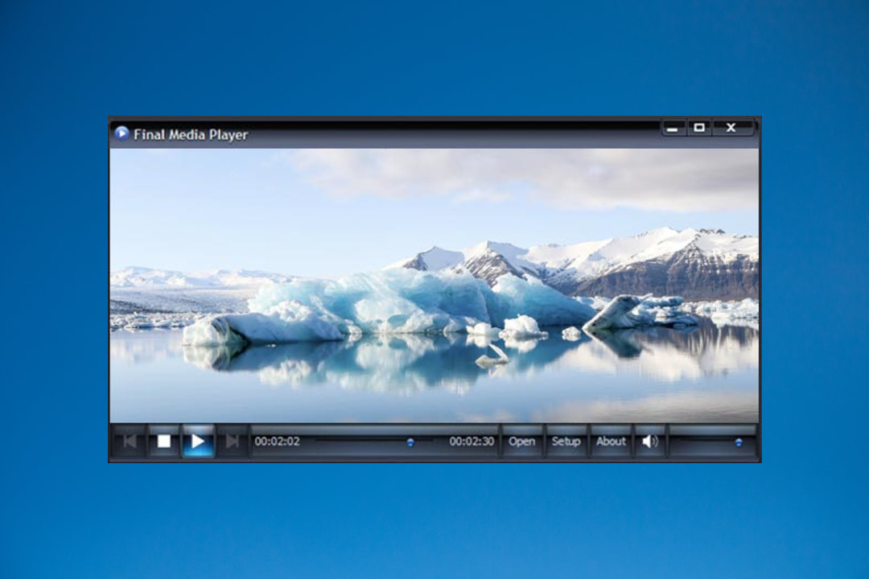Click the seek bar position handle
The height and width of the screenshot is (579, 869).
(x=410, y=442)
